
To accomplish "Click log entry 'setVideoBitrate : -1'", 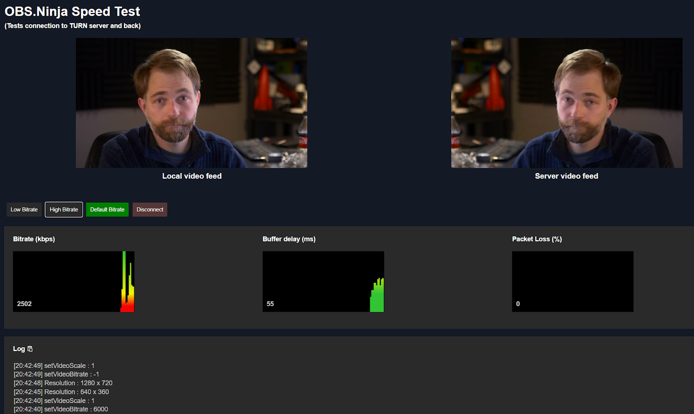I will point(56,374).
